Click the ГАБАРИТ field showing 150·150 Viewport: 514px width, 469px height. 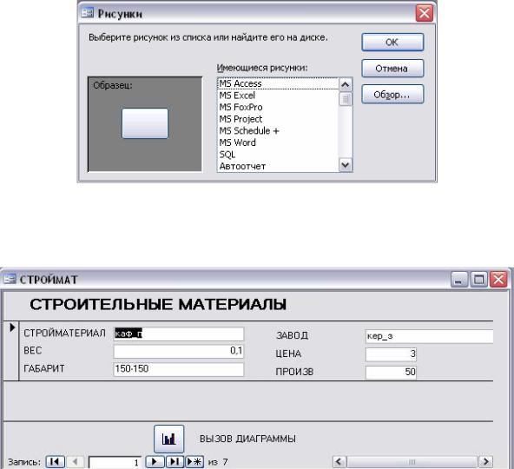[x=179, y=369]
